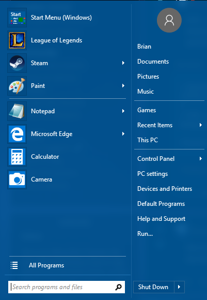Open Help and Support

point(161,219)
